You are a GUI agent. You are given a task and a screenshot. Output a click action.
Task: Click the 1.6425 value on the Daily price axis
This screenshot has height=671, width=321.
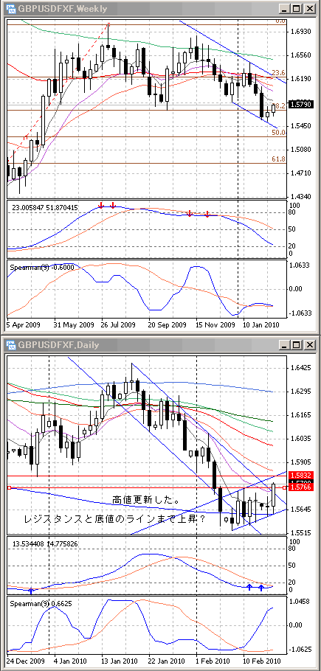pyautogui.click(x=300, y=368)
